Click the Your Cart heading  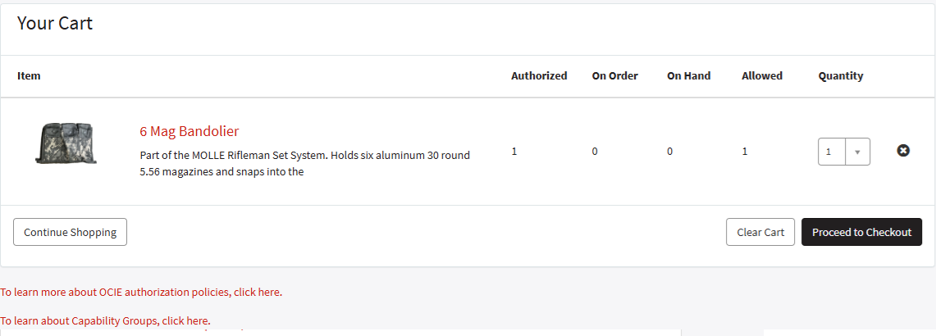[x=55, y=23]
